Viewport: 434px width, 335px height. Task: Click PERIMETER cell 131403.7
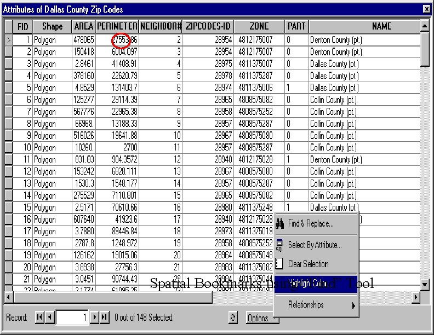tap(117, 88)
